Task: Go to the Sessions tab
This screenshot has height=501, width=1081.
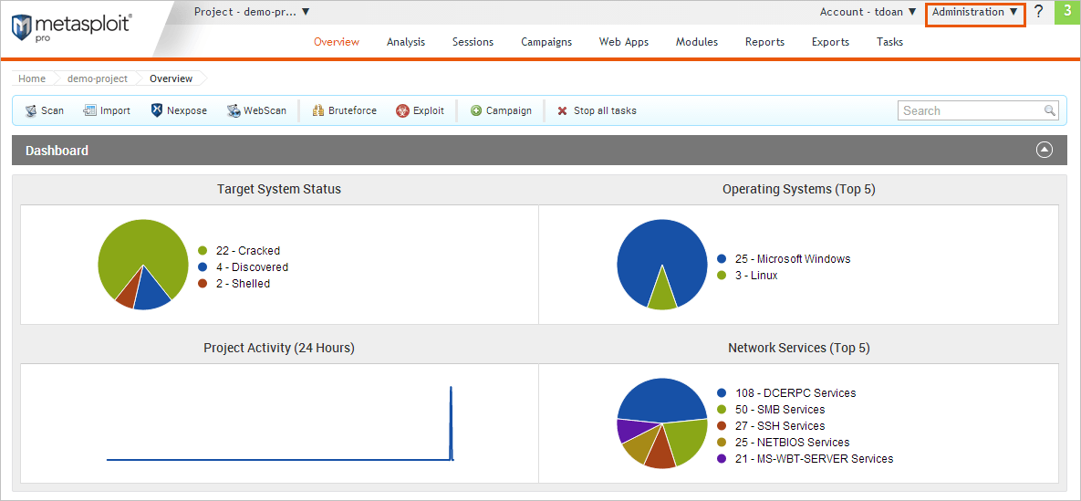Action: (473, 42)
